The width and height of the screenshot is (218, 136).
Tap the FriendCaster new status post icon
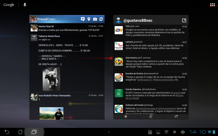pyautogui.click(x=83, y=19)
